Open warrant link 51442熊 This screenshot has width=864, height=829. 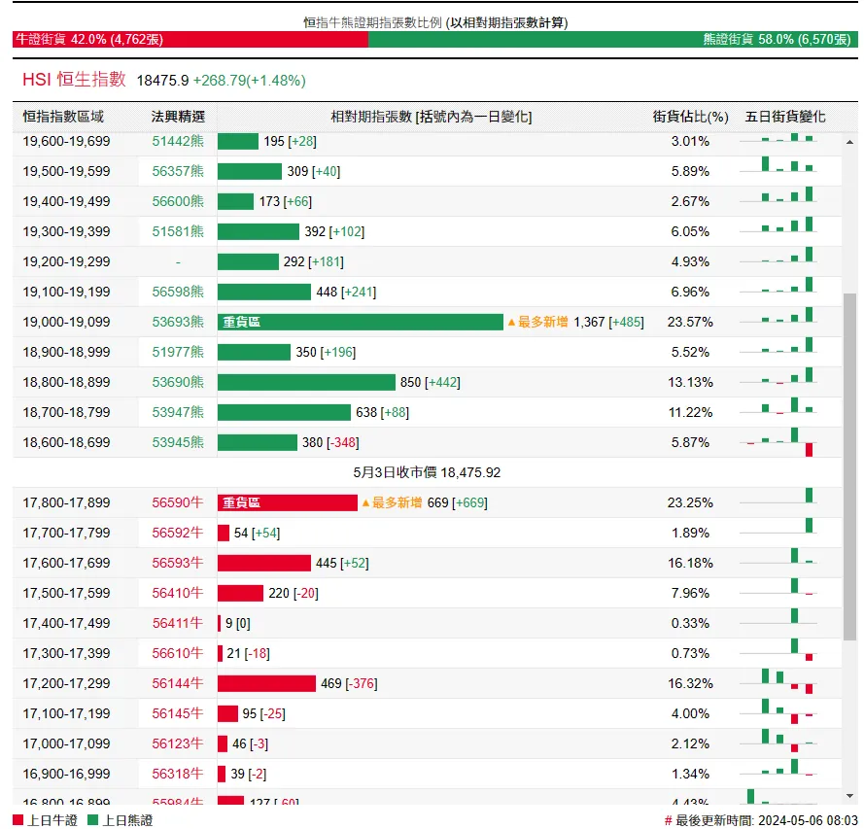[178, 141]
